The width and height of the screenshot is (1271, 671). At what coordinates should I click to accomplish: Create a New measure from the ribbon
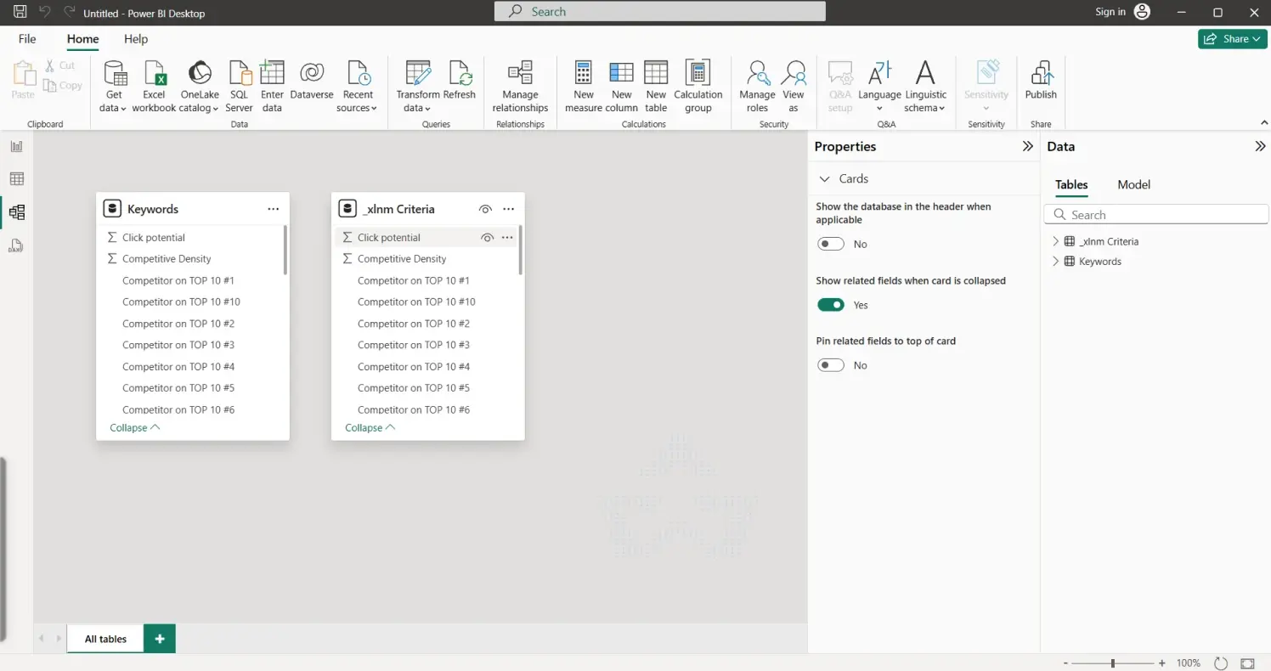point(583,85)
